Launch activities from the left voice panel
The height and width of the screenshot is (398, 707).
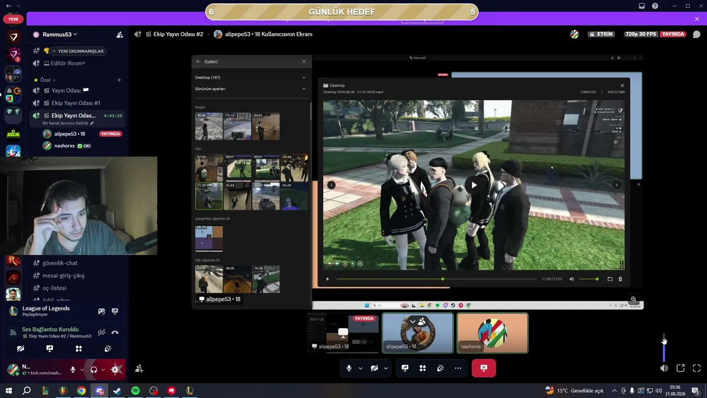pyautogui.click(x=78, y=349)
